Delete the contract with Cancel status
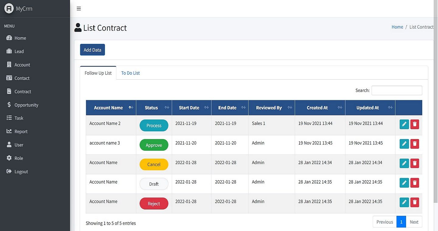 [415, 163]
